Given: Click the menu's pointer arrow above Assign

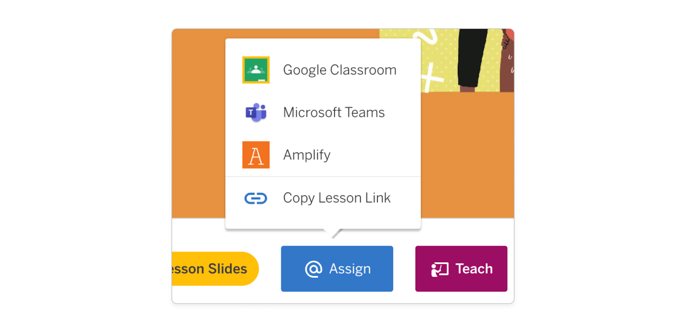Looking at the screenshot, I should 334,233.
